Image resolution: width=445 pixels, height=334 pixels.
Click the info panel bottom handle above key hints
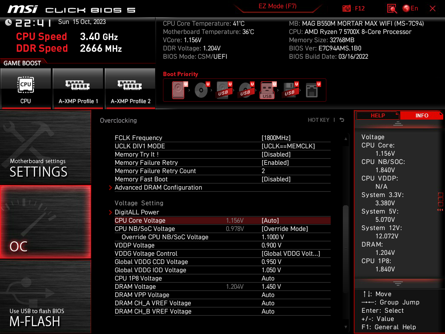pos(398,283)
